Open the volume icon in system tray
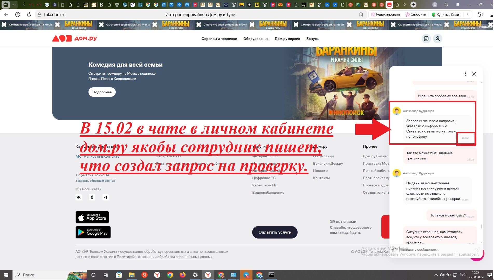 pos(442,275)
